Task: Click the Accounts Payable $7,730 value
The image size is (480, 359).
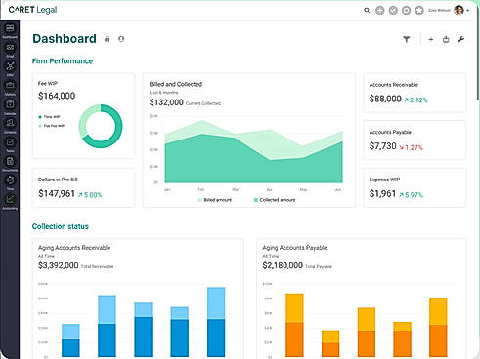Action: coord(382,146)
